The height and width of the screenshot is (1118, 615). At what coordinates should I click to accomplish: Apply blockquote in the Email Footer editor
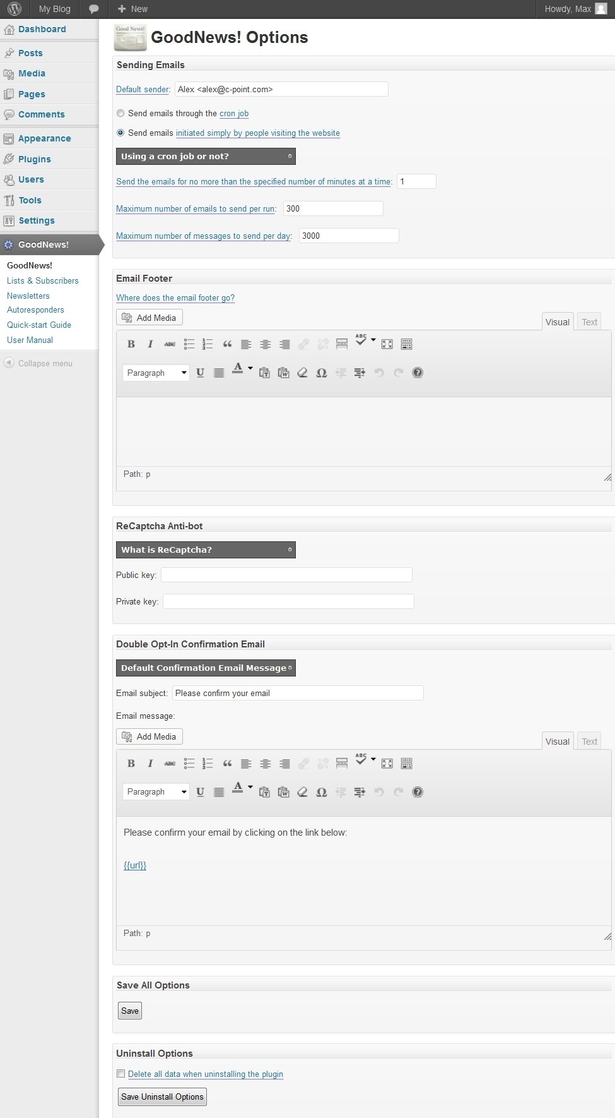[227, 344]
